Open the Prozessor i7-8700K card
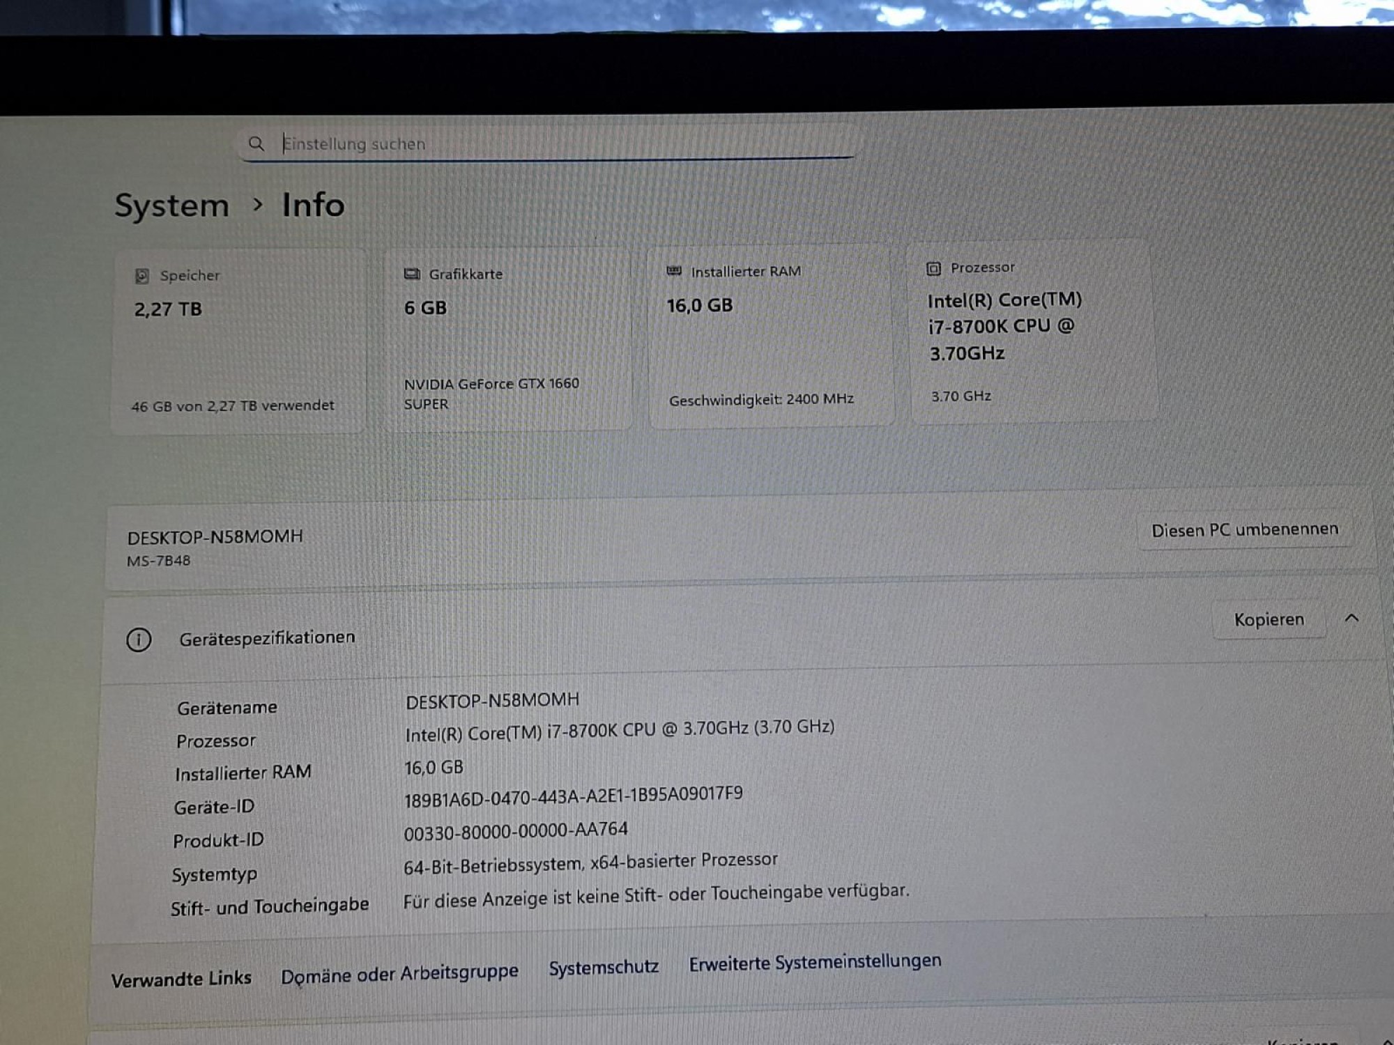1394x1045 pixels. click(1033, 332)
